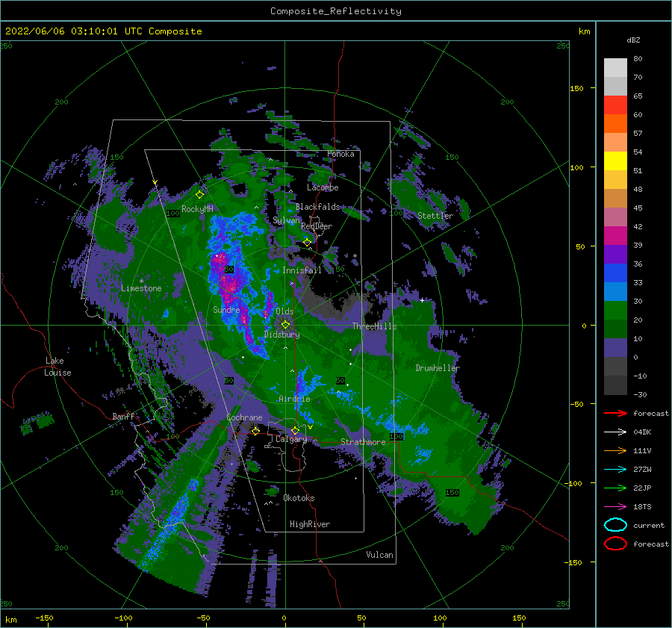
Task: Click the Strathmore city label
Action: (363, 442)
